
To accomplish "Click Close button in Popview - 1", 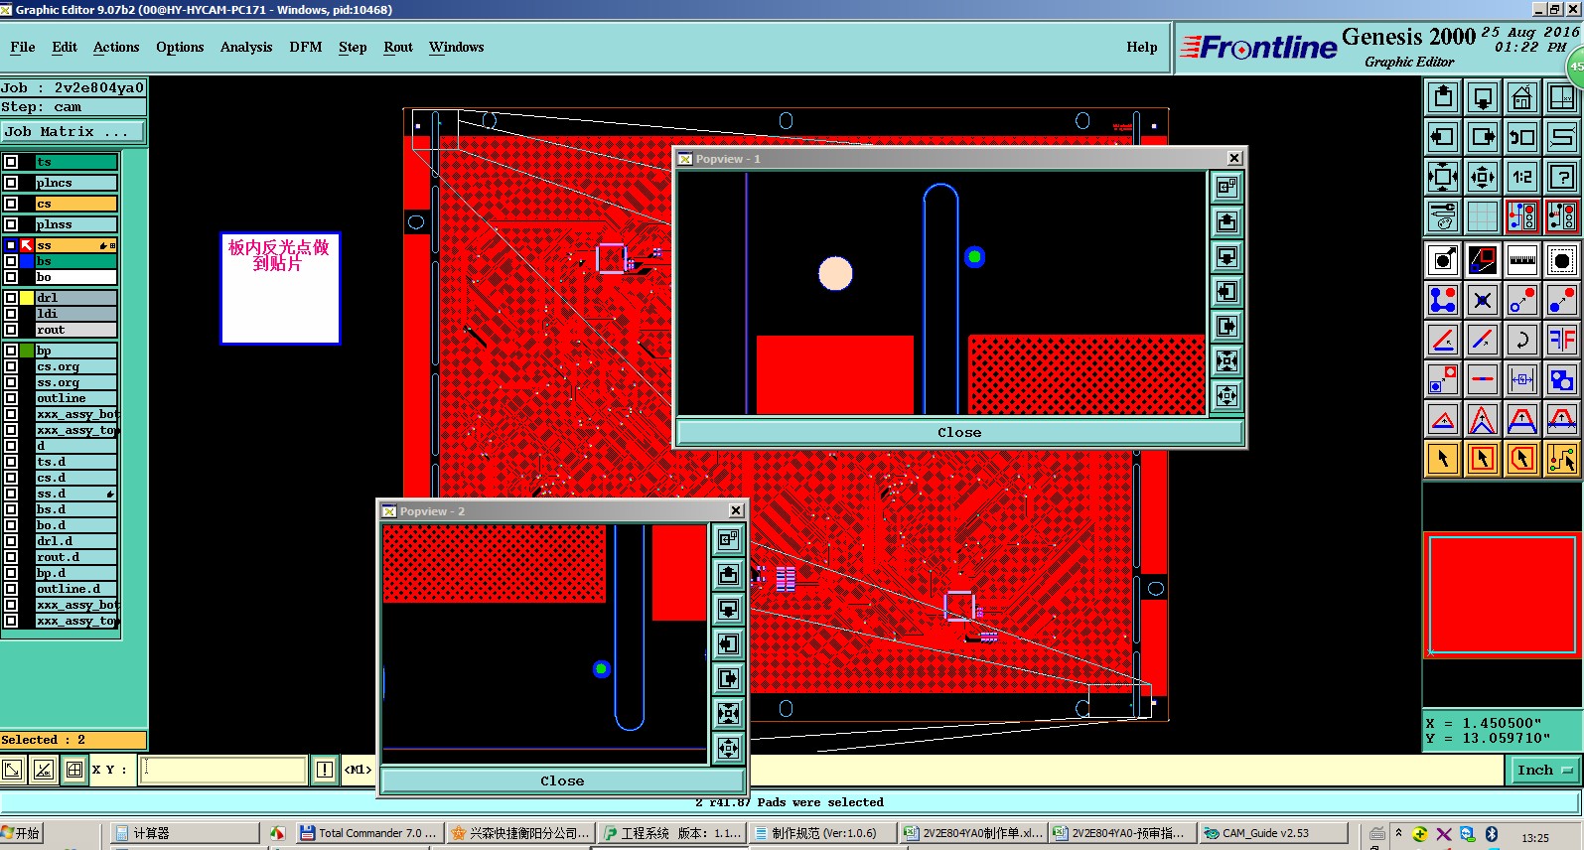I will point(959,432).
